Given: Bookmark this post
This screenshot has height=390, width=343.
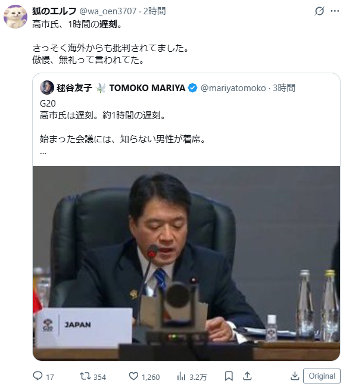Looking at the screenshot, I should coord(229,376).
